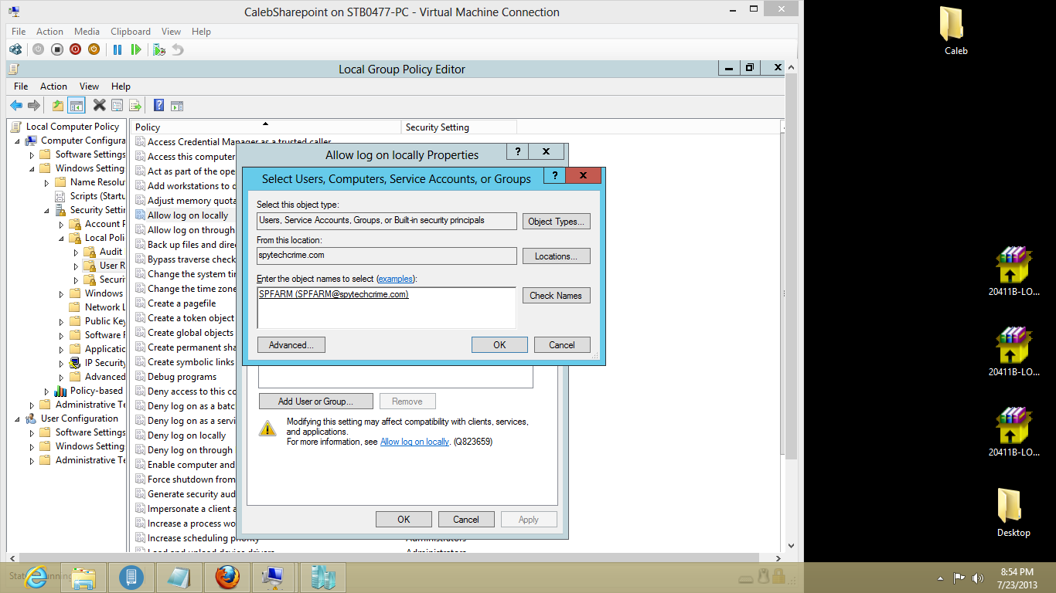This screenshot has height=593, width=1056.
Task: Select the Local Computer Policy root node
Action: pyautogui.click(x=73, y=127)
